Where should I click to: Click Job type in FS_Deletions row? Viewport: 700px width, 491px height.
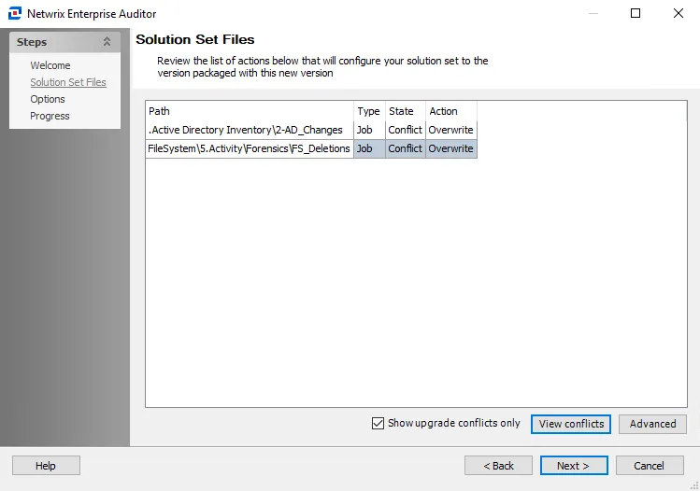pyautogui.click(x=369, y=148)
